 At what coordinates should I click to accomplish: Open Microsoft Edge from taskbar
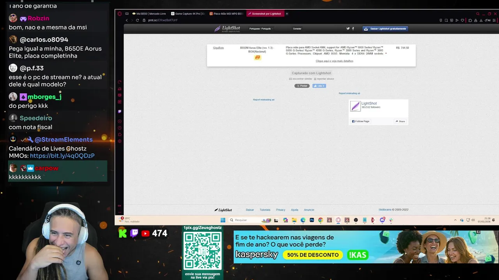click(303, 220)
